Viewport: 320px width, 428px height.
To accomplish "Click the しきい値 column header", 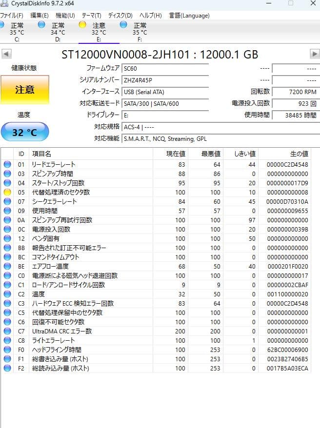I will click(240, 154).
